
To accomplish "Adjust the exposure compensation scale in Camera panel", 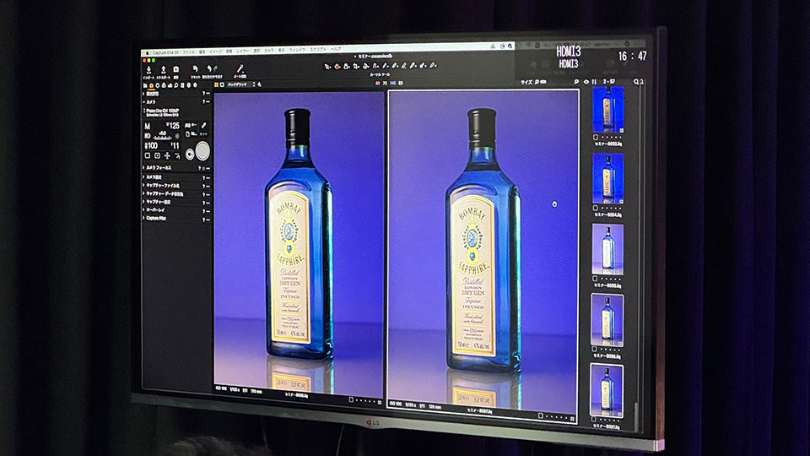I will 163,138.
